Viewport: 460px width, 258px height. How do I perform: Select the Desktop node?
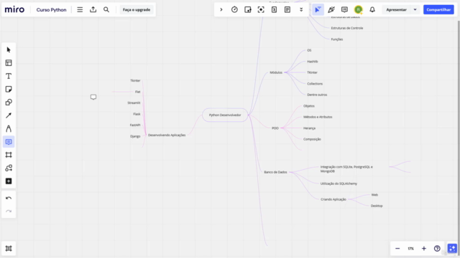[377, 206]
